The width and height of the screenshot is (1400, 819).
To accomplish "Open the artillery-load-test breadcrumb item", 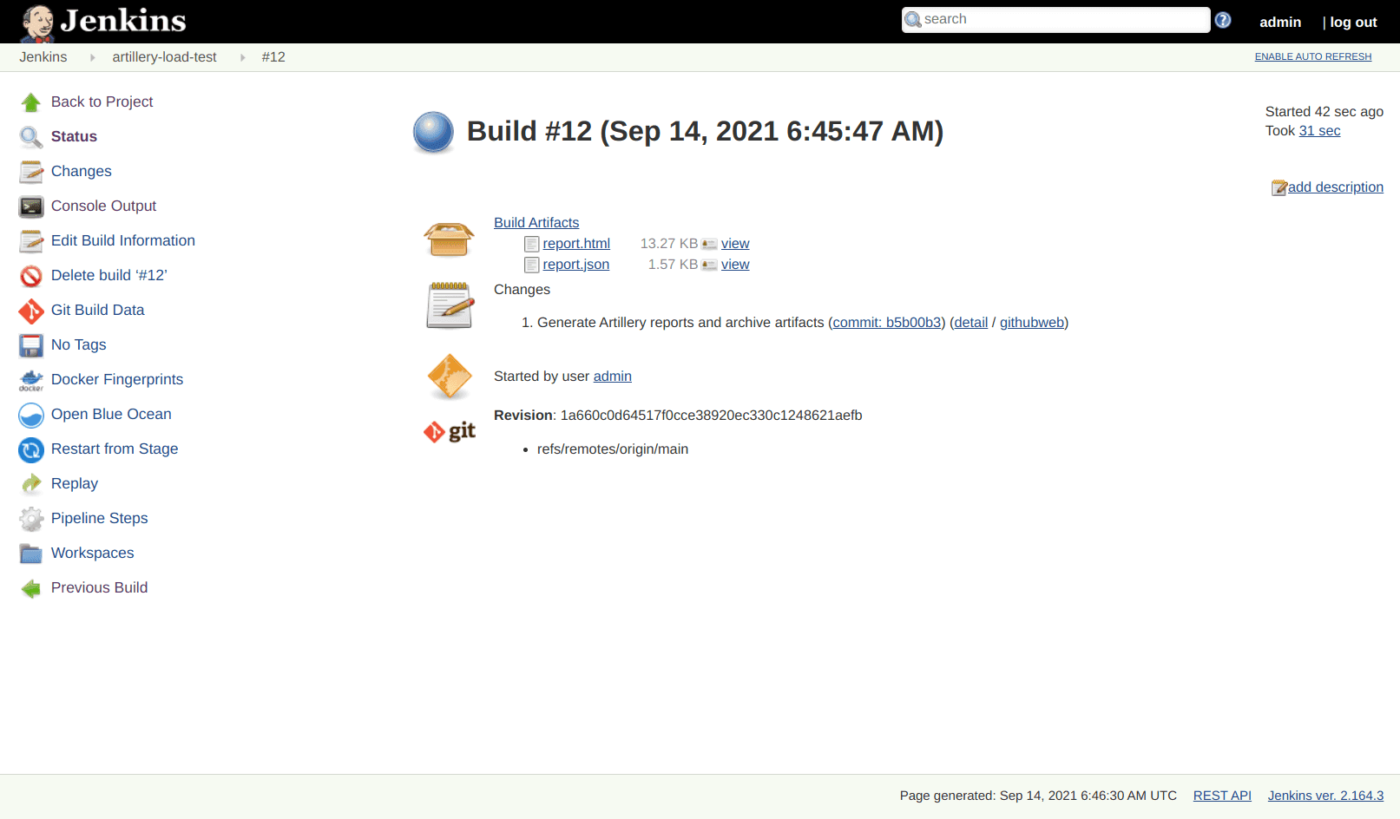I will click(x=164, y=57).
